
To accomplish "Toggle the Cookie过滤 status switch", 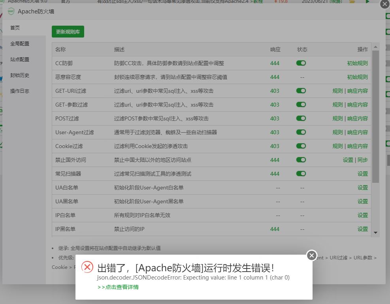I will click(x=301, y=146).
